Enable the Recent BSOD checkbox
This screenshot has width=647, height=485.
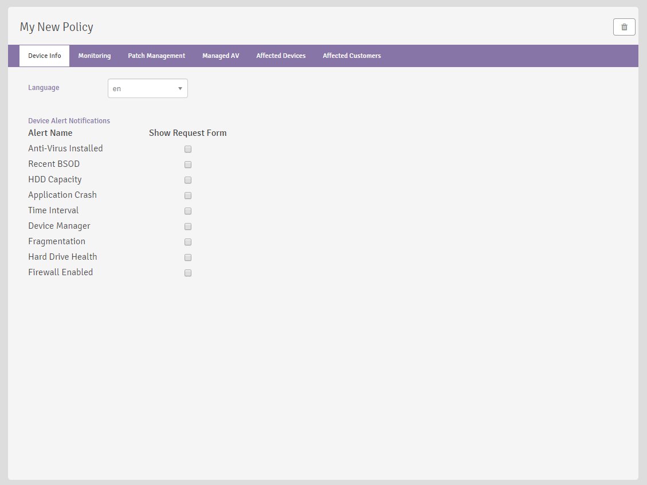(188, 165)
